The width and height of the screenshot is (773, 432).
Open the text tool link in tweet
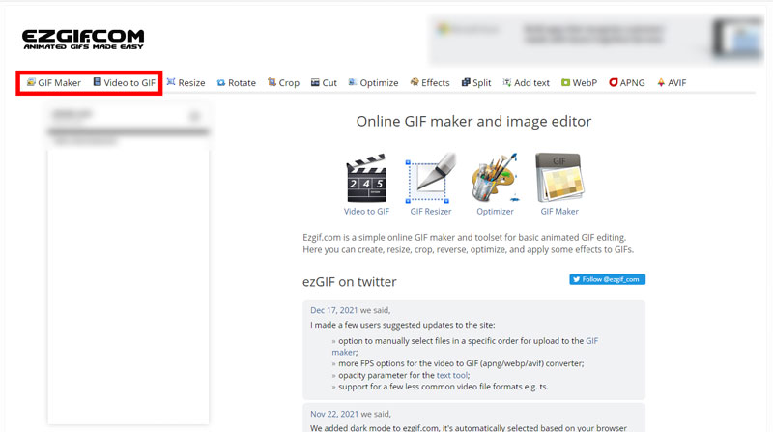pos(452,375)
